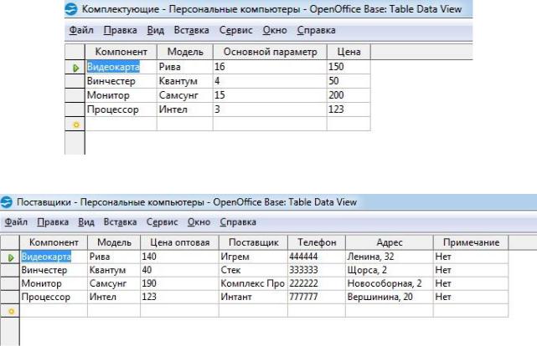Click new-record marker row in Поставщики table
537x346 pixels.
(11, 311)
